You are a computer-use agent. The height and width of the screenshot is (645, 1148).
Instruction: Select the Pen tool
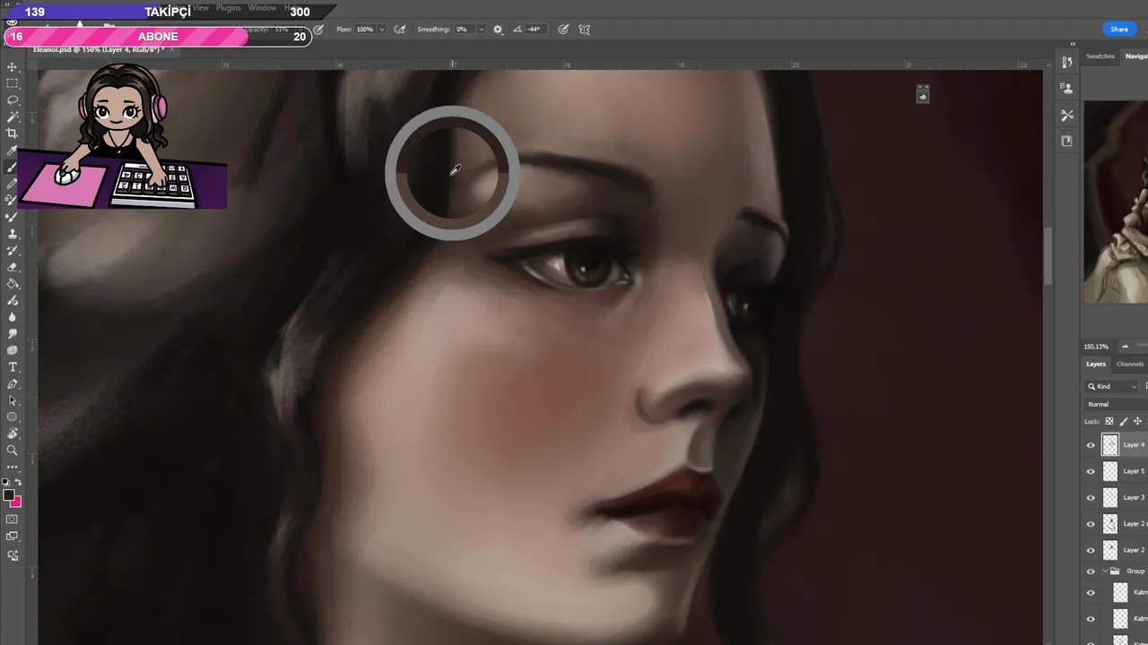point(13,384)
